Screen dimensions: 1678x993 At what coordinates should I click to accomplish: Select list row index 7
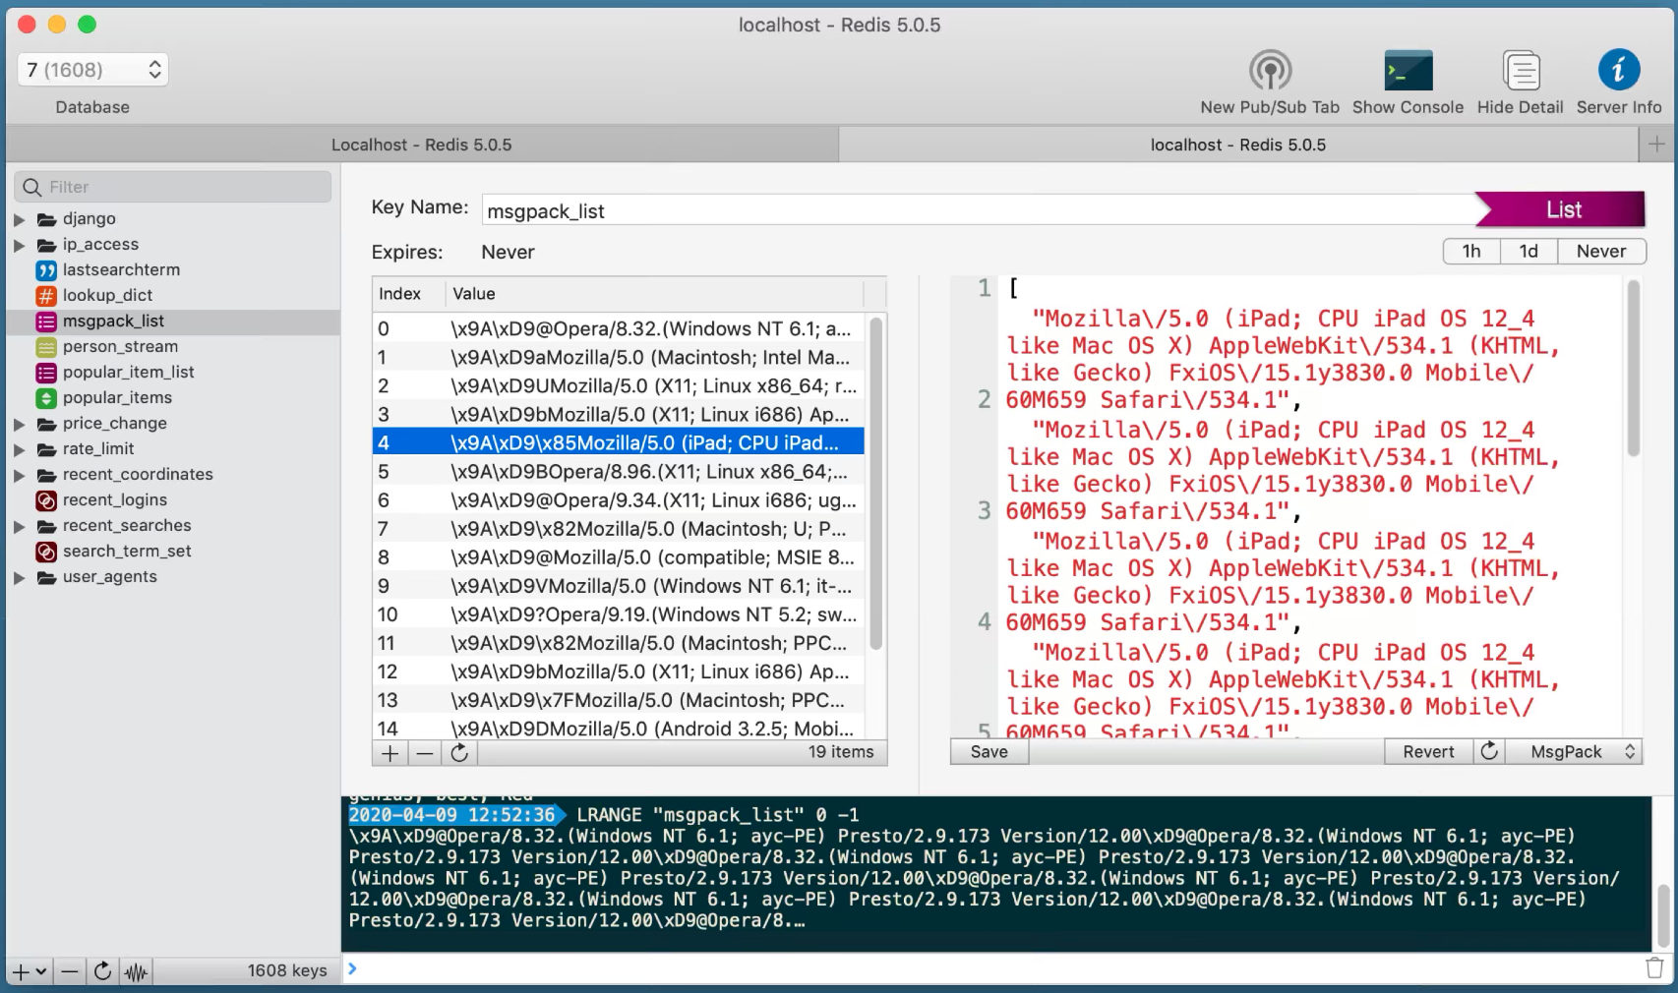pyautogui.click(x=619, y=529)
